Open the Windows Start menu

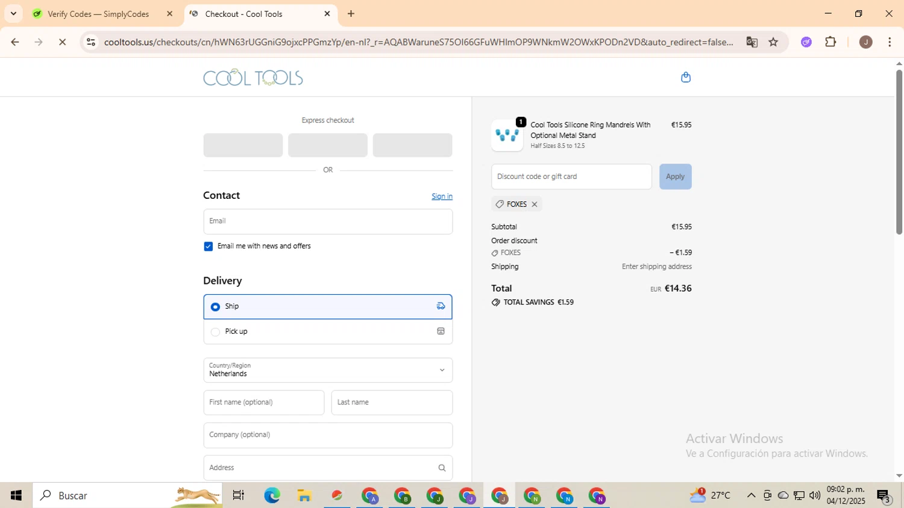pyautogui.click(x=16, y=495)
